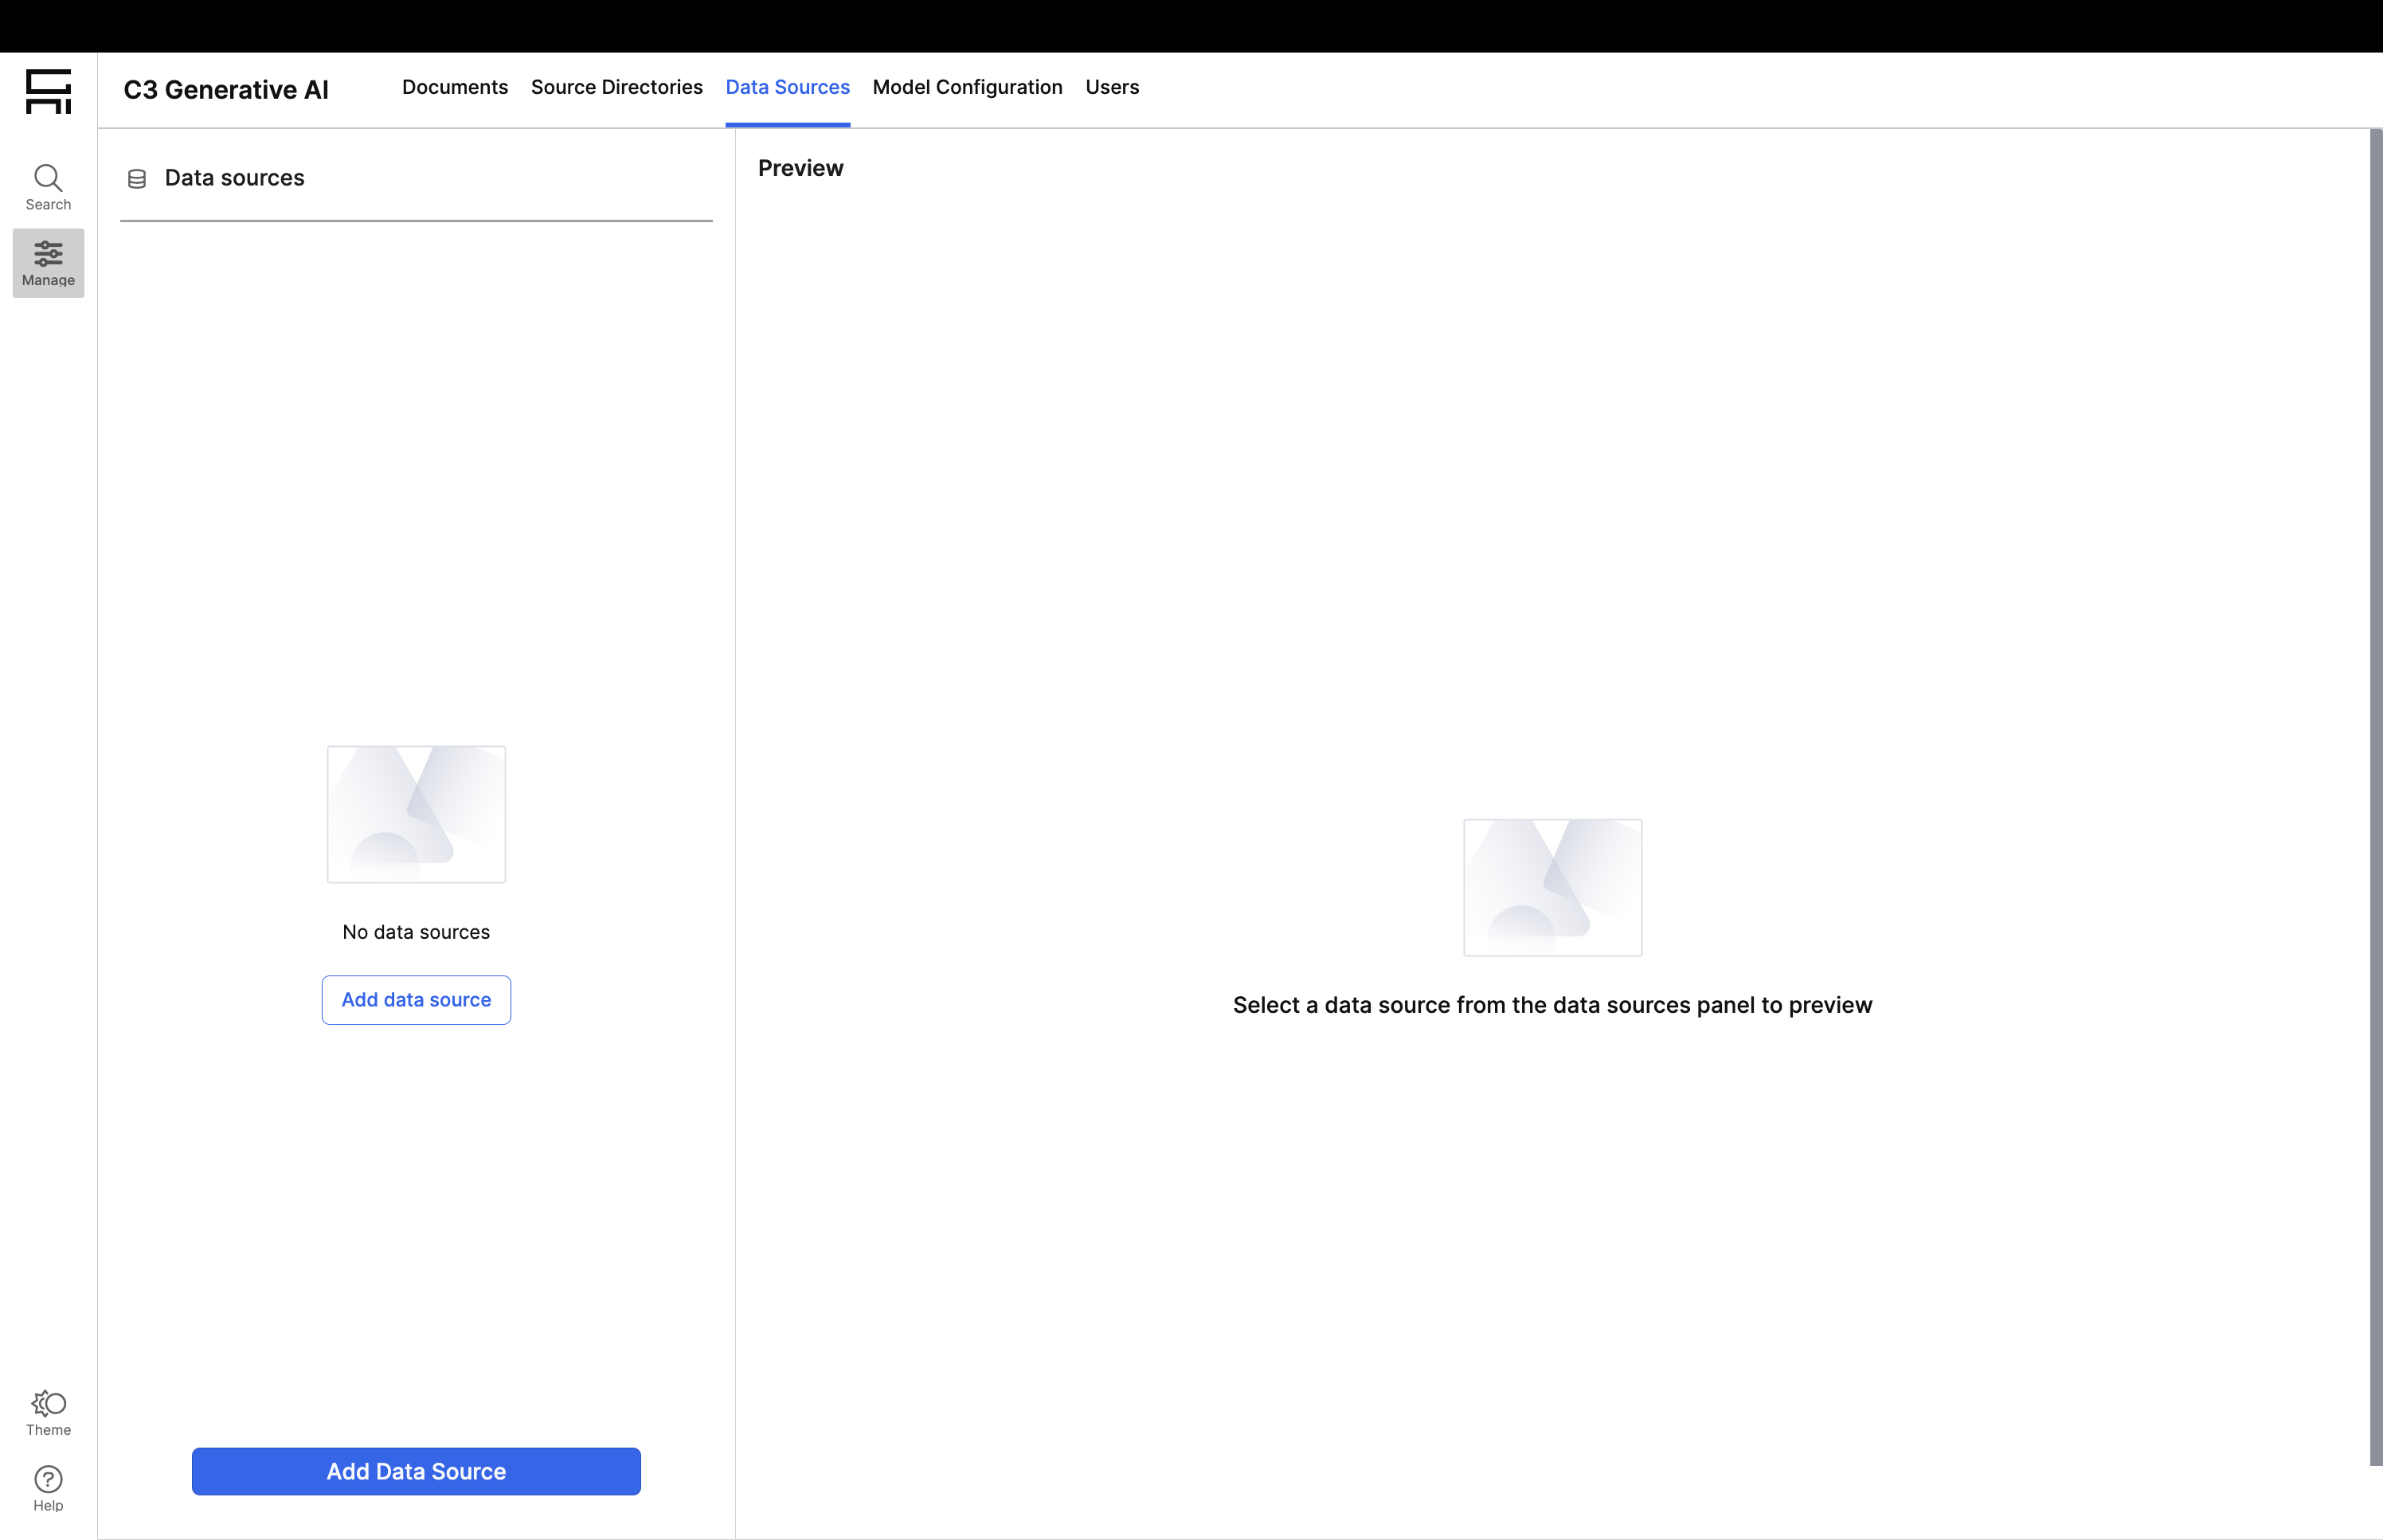Image resolution: width=2383 pixels, height=1540 pixels.
Task: Switch to the Documents tab
Action: 455,87
